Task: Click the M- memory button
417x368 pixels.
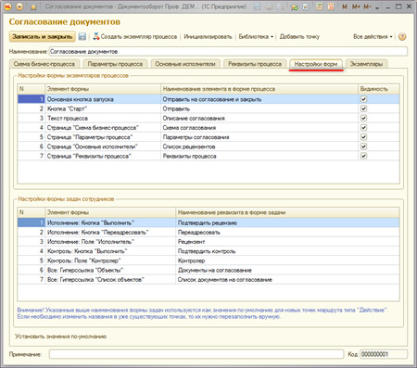Action: pyautogui.click(x=367, y=6)
